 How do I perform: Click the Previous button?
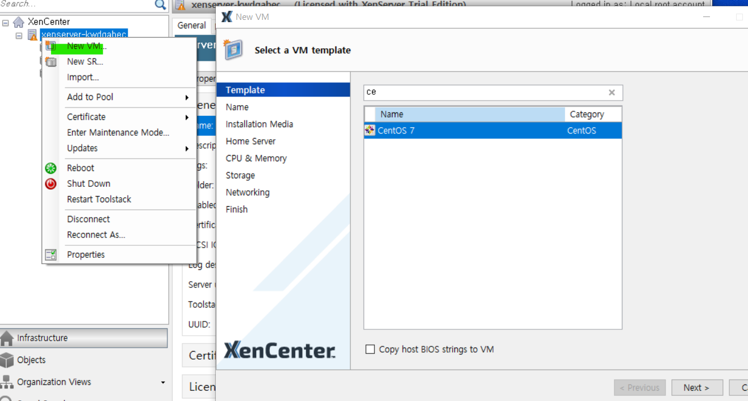pyautogui.click(x=640, y=387)
